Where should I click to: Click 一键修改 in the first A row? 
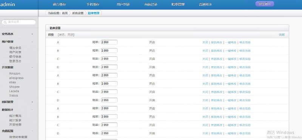tap(231, 43)
